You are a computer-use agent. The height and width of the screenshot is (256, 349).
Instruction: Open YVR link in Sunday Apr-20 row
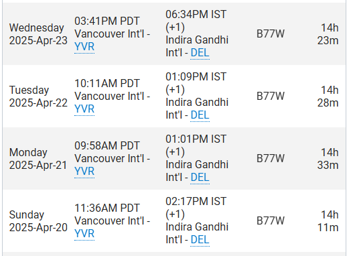(84, 234)
